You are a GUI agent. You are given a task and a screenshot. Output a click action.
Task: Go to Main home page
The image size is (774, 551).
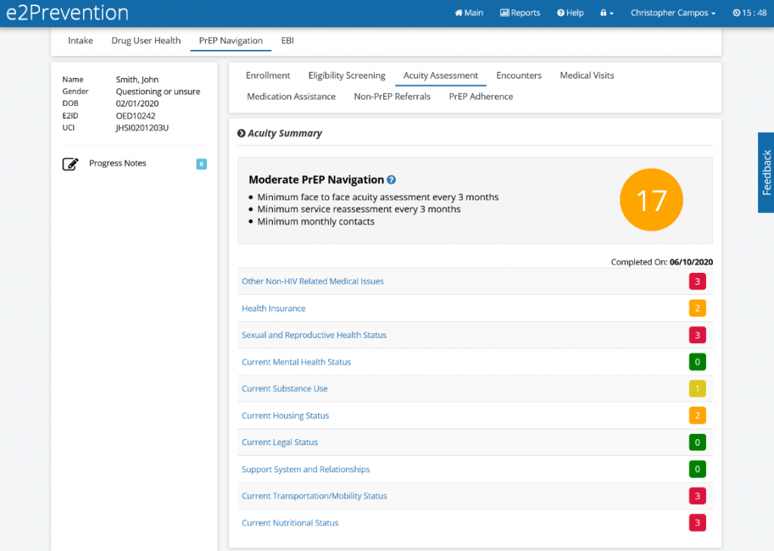[469, 13]
